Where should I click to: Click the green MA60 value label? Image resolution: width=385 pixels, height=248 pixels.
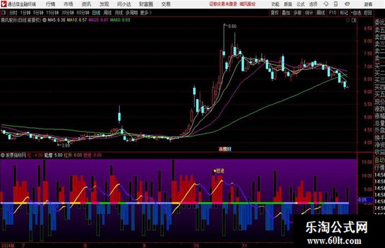click(120, 20)
